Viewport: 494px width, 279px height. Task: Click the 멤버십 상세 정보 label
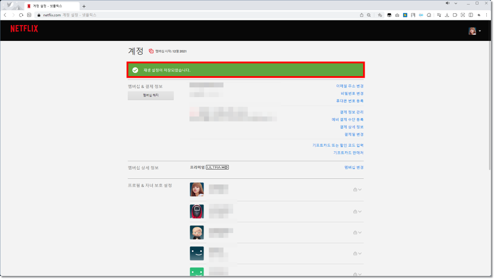click(x=143, y=168)
